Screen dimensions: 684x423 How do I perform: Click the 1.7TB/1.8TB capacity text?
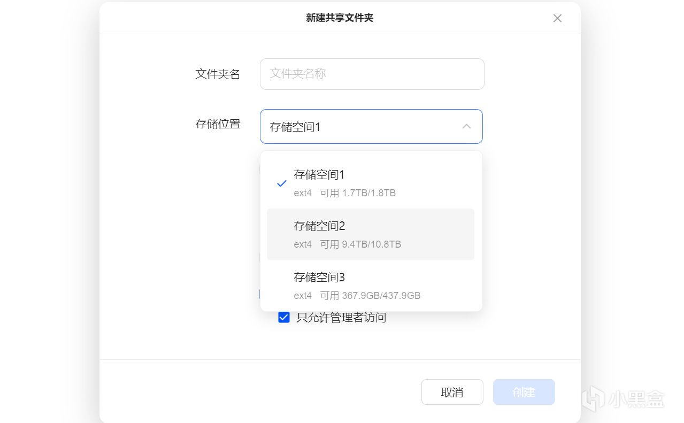pyautogui.click(x=369, y=193)
